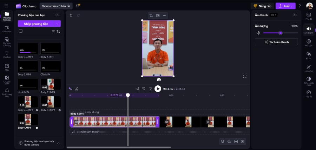Mute the volume speaker icon
316x150 pixels.
(258, 33)
